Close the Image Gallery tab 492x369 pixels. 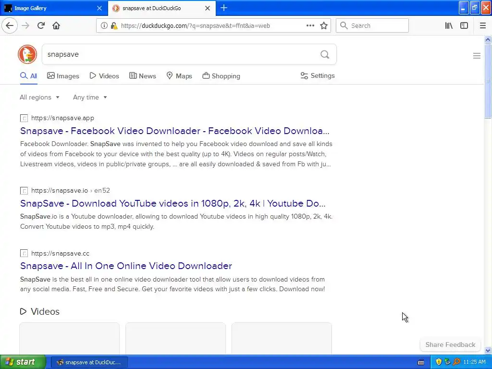[99, 8]
